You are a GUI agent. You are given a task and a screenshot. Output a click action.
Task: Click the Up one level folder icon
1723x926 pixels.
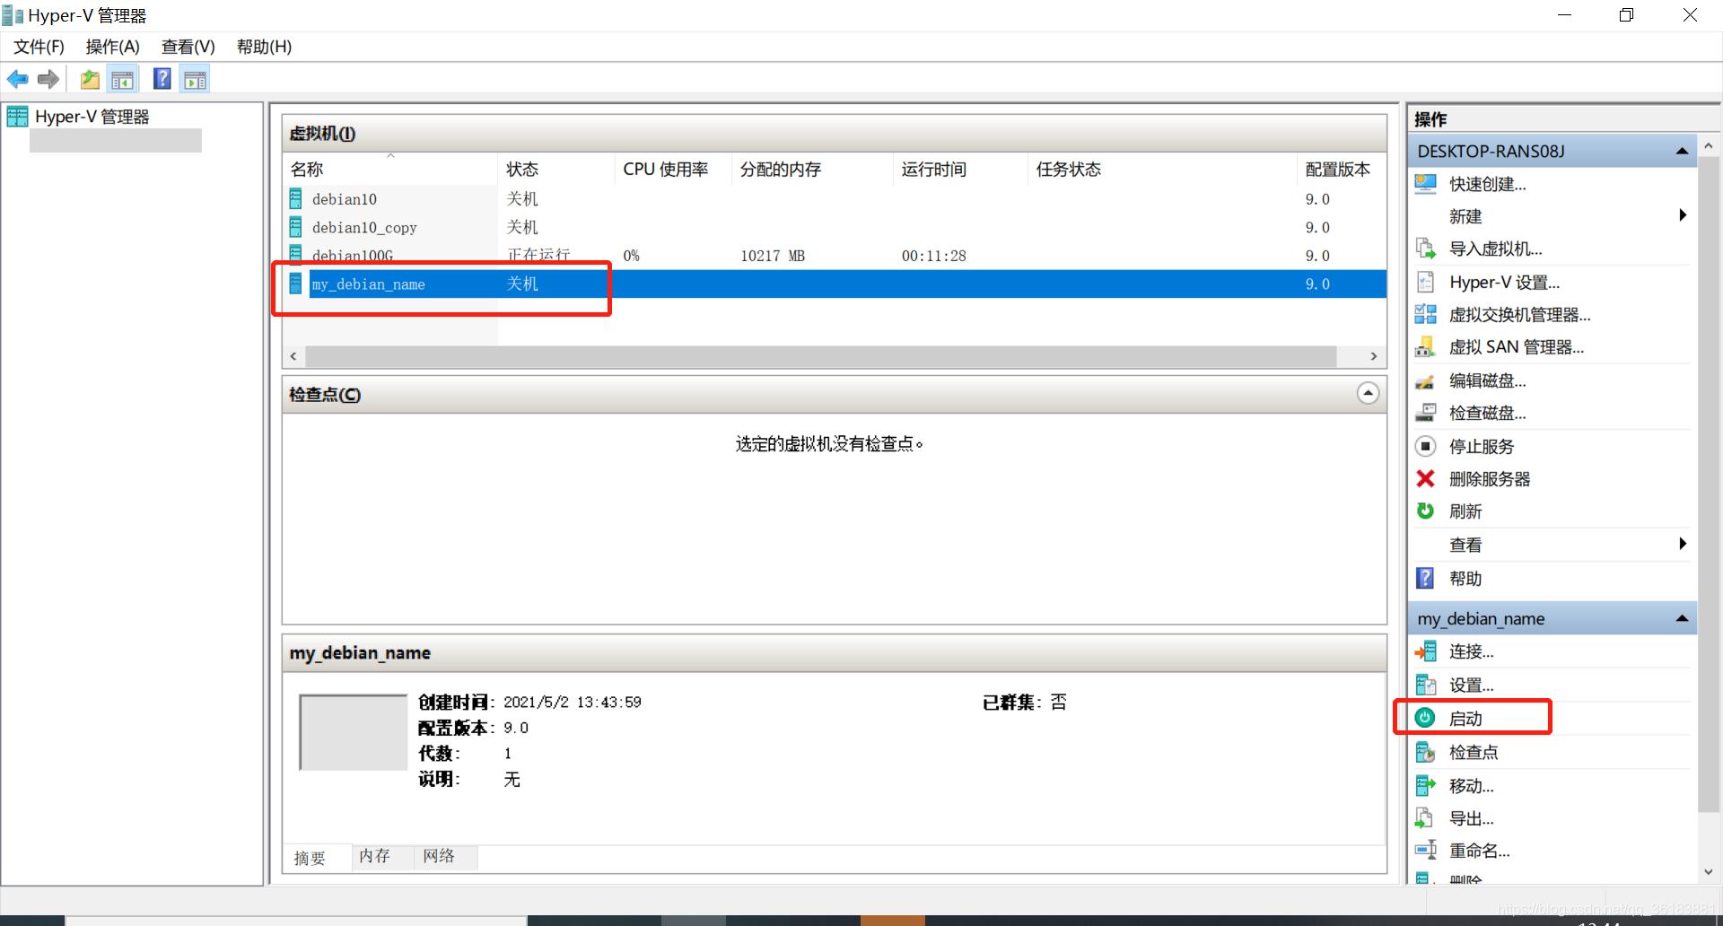coord(90,80)
